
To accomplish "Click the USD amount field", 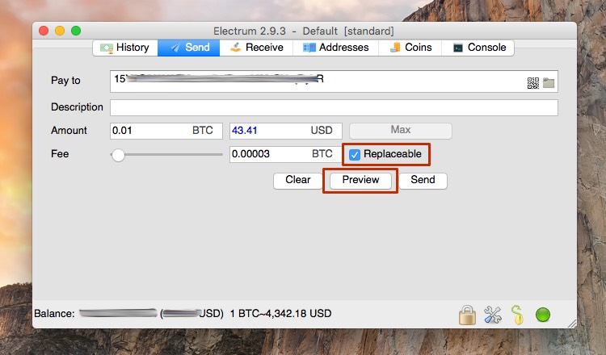I will coord(285,131).
